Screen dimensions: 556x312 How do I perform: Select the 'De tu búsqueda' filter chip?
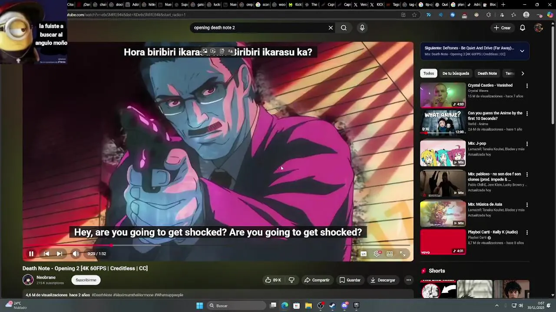click(456, 73)
